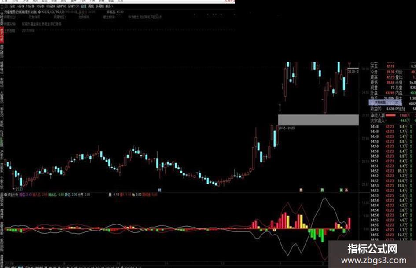The image size is (416, 268).
Task: Open the 多周期 multi-period view
Action: (x=100, y=6)
